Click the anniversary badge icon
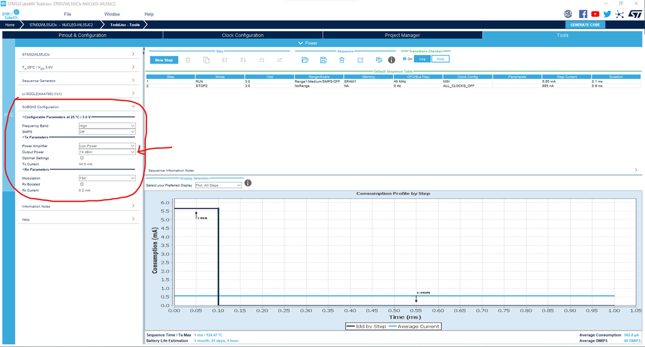This screenshot has height=347, width=645. click(x=568, y=14)
